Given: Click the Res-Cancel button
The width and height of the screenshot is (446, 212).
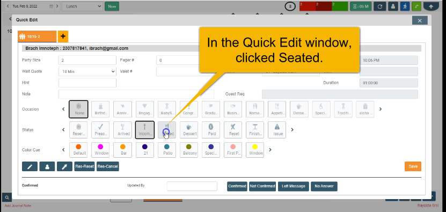Looking at the screenshot, I should [x=107, y=166].
